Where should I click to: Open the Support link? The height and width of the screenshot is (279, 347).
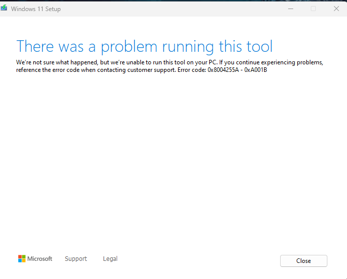(76, 259)
